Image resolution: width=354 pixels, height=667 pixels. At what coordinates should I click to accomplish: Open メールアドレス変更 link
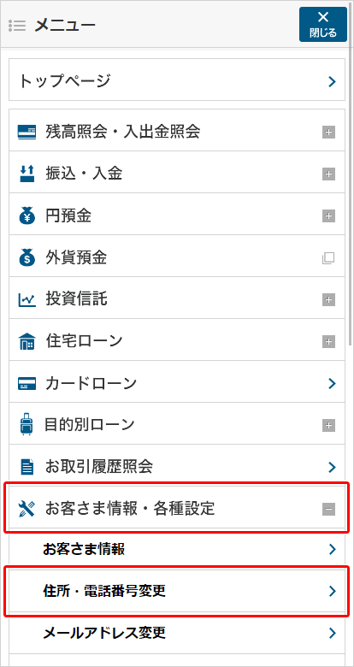177,633
